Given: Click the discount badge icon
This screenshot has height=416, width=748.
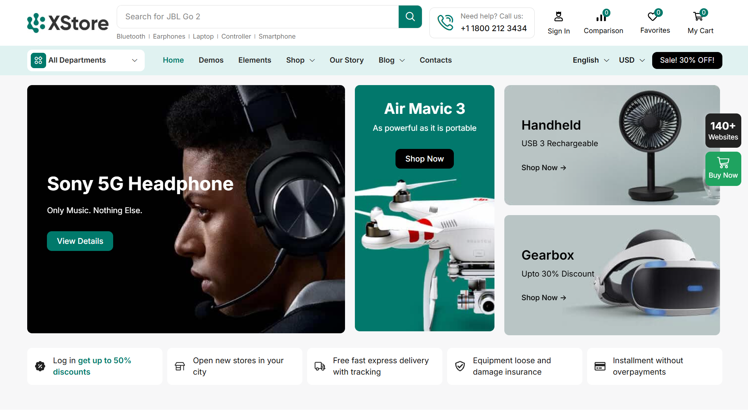Looking at the screenshot, I should coord(40,366).
